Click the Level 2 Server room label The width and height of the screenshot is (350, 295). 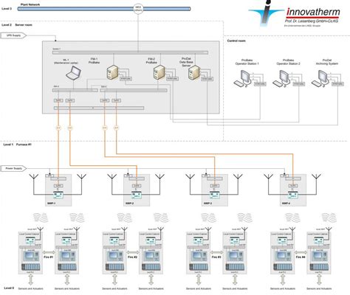[17, 25]
